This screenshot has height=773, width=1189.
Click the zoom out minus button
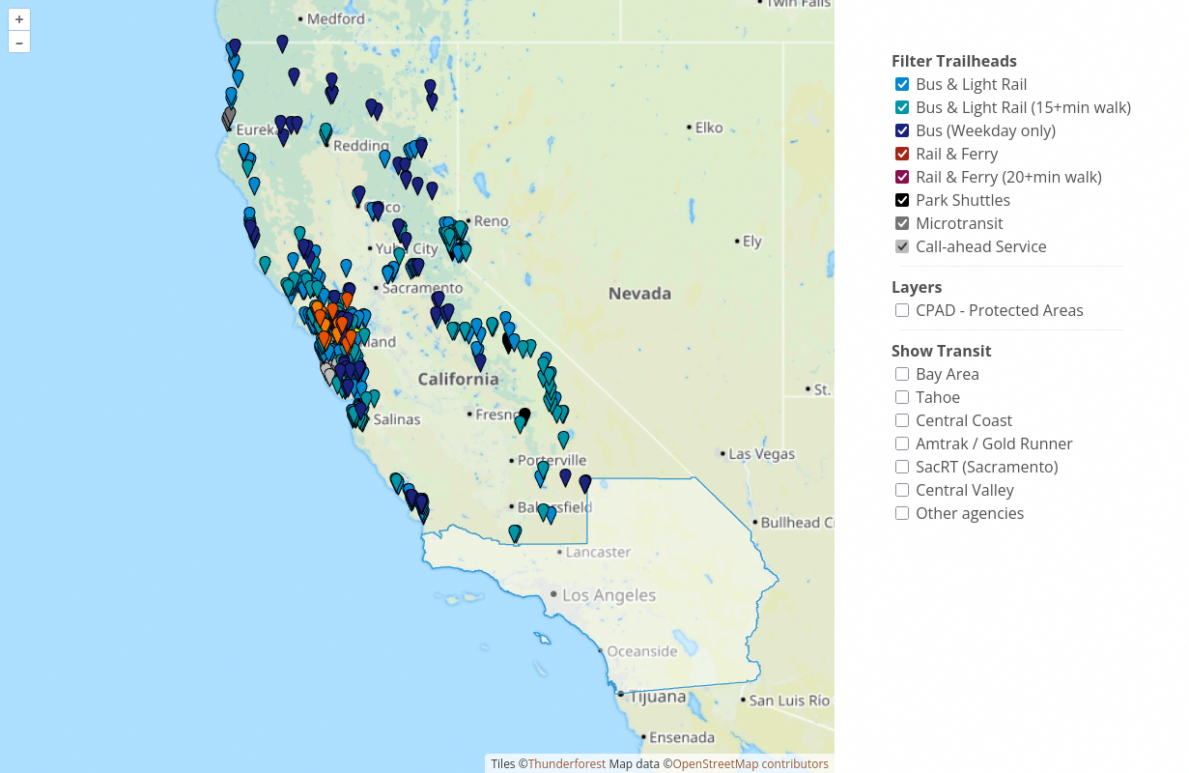19,42
